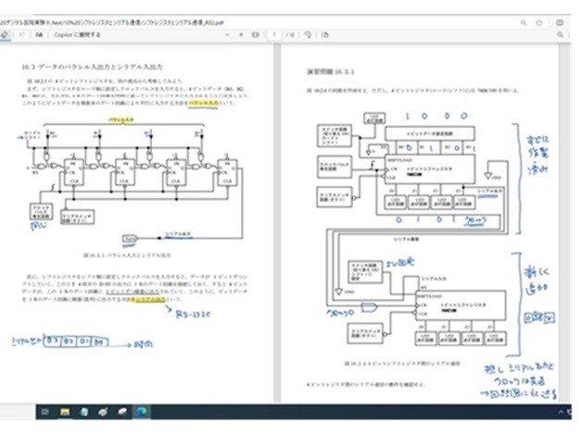
Task: Show hidden system tray icons
Action: tap(561, 412)
